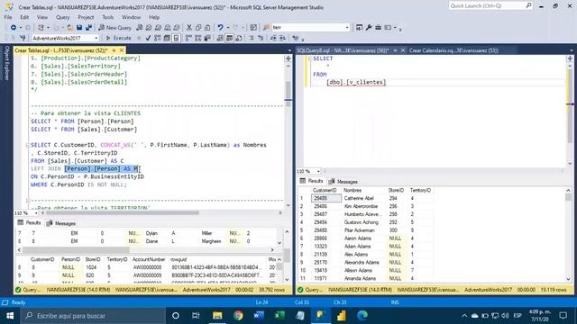
Task: Click the Paste clipboard icon
Action: 207,28
